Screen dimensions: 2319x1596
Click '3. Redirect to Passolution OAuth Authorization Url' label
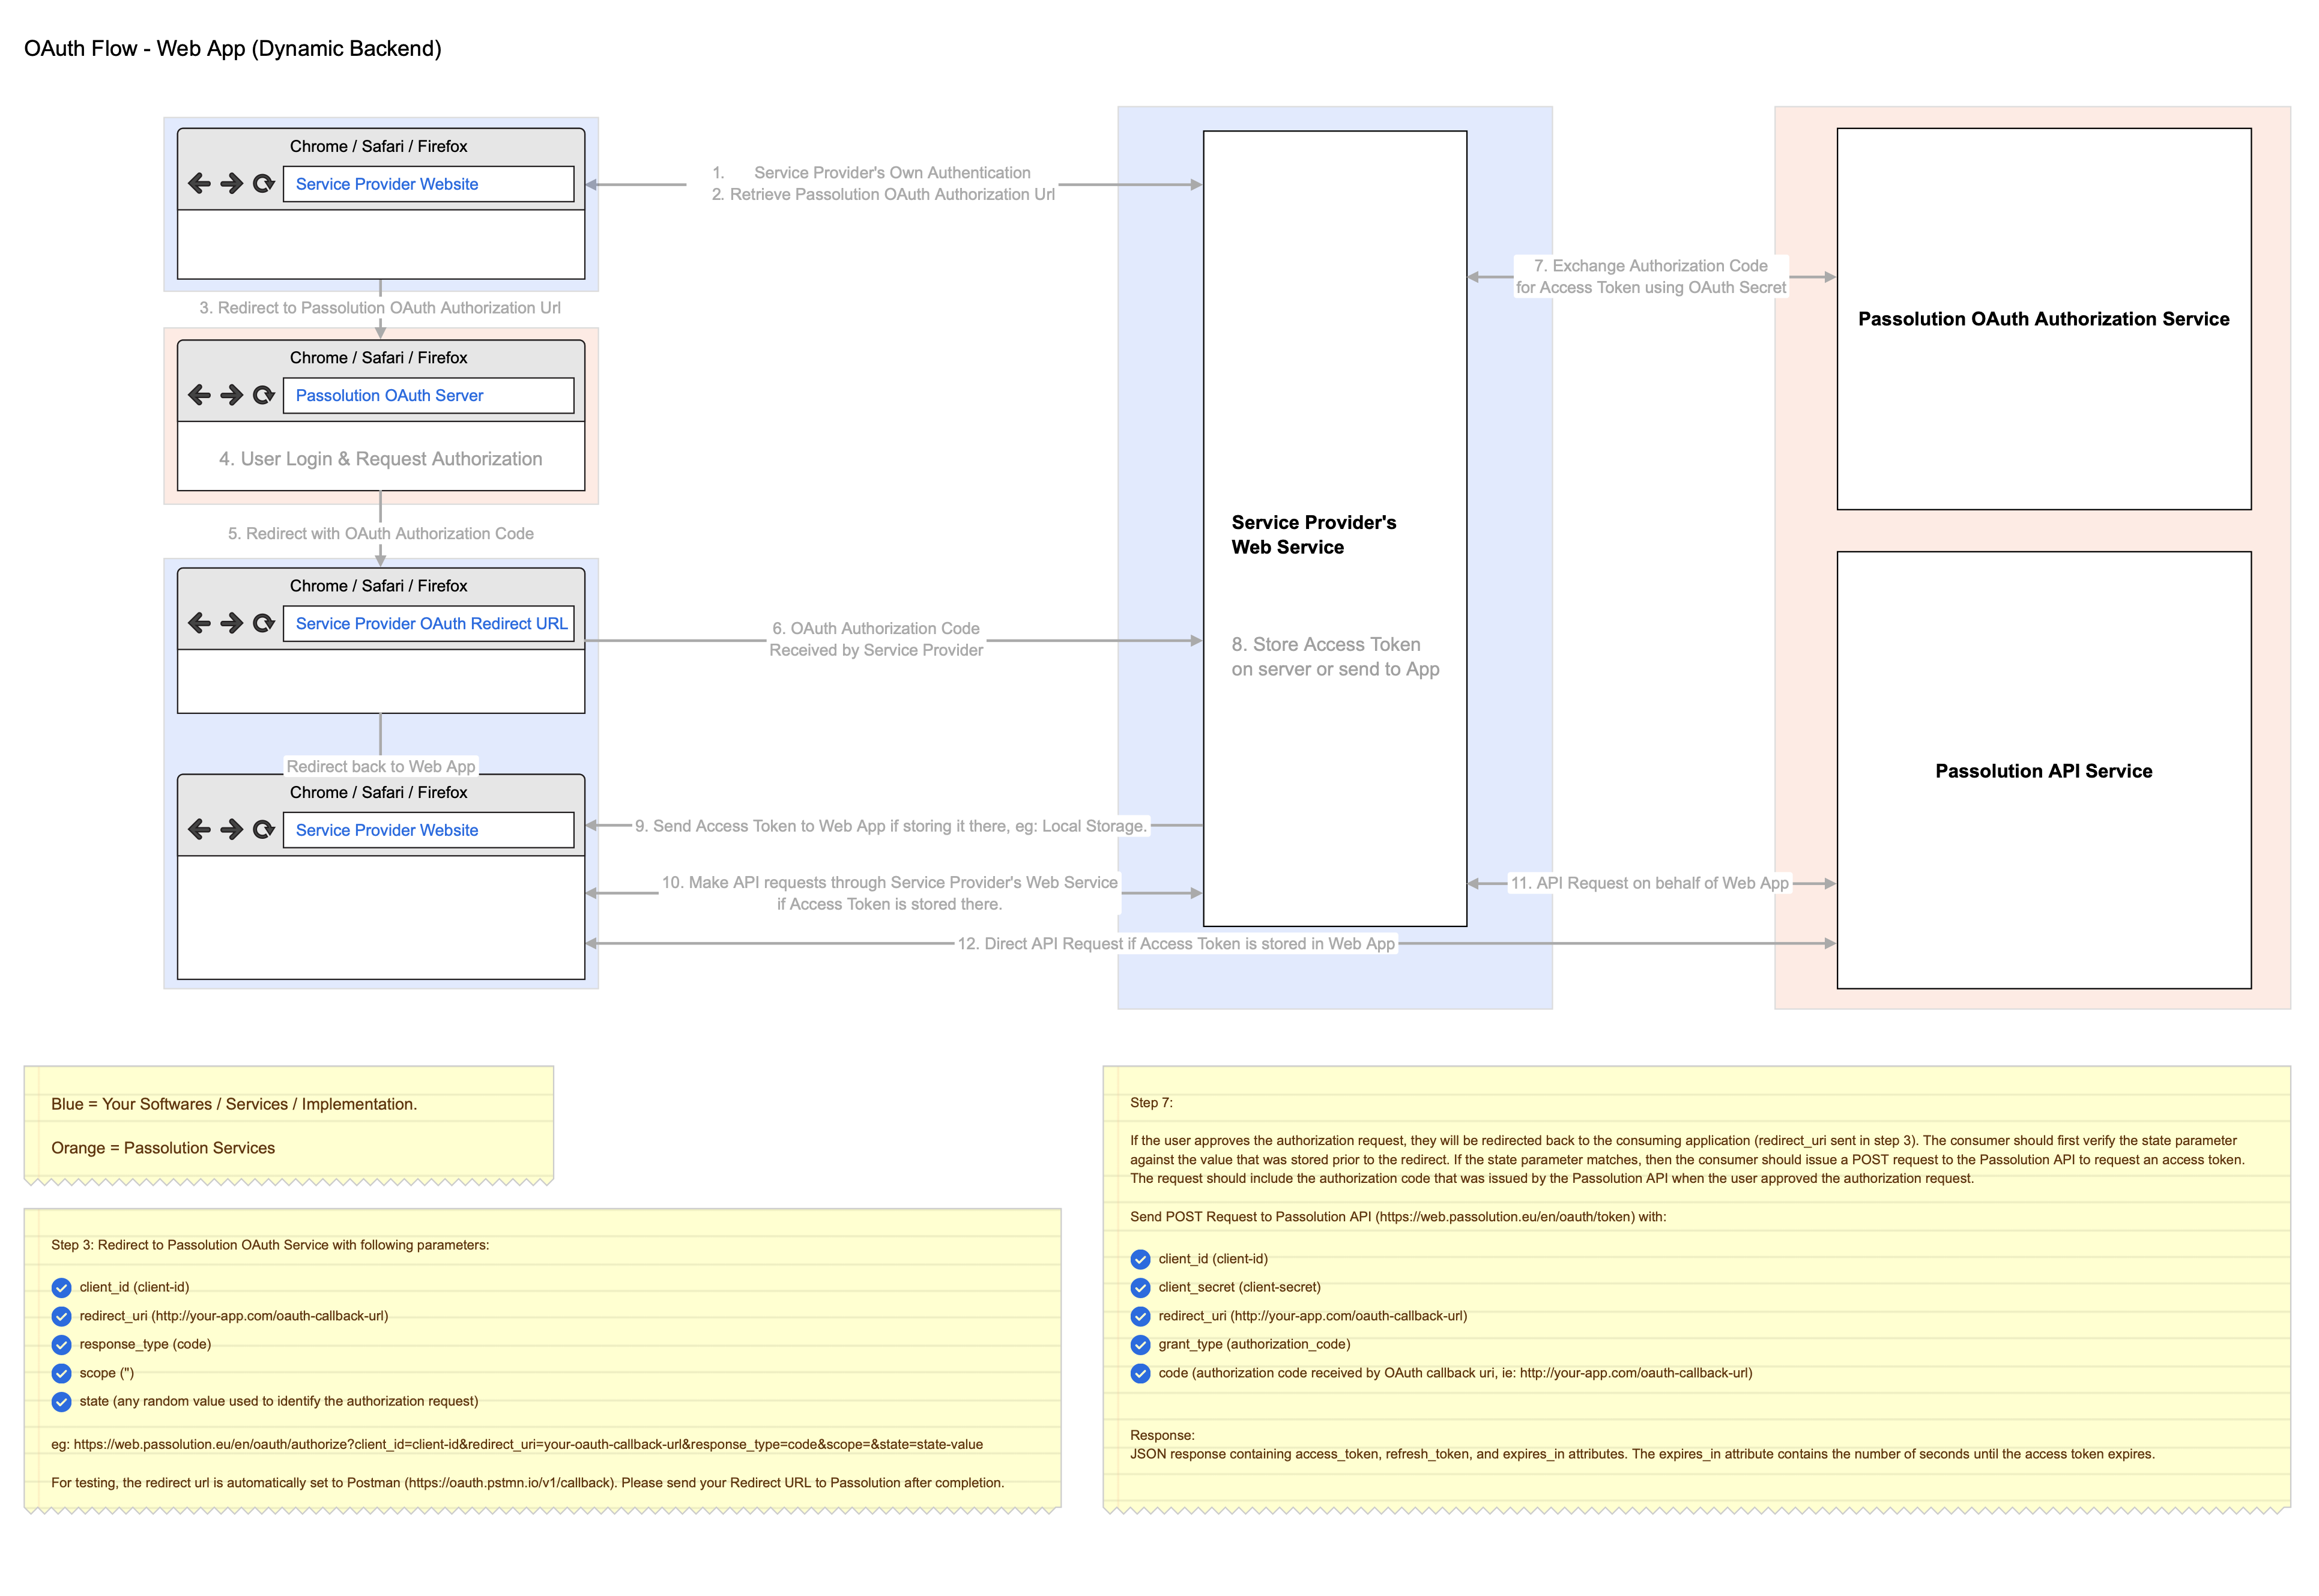[x=380, y=308]
